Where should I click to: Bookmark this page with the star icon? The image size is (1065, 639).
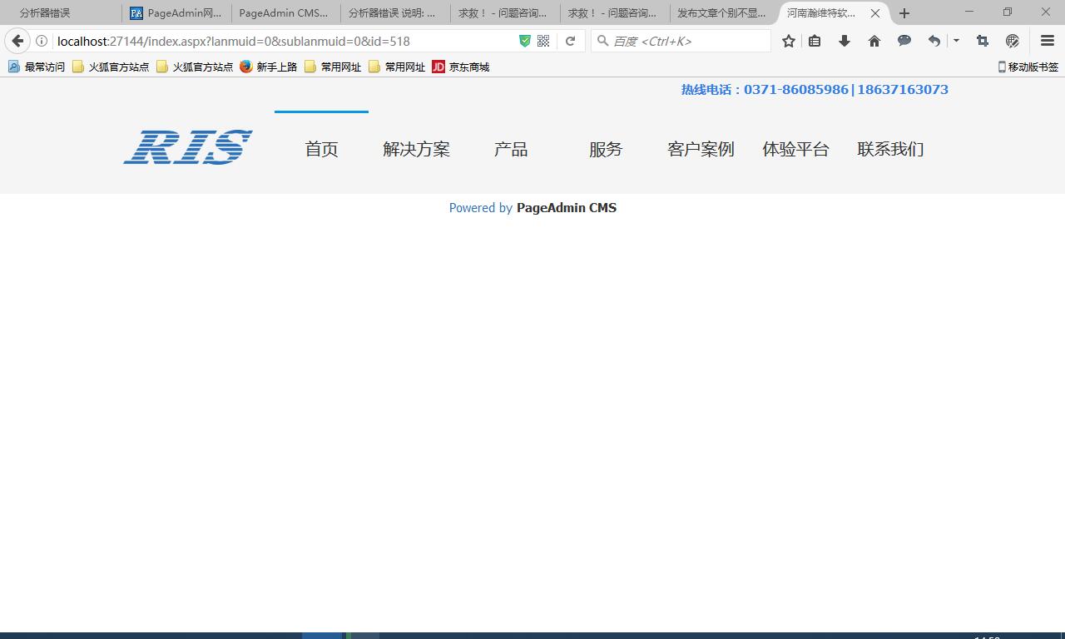788,41
